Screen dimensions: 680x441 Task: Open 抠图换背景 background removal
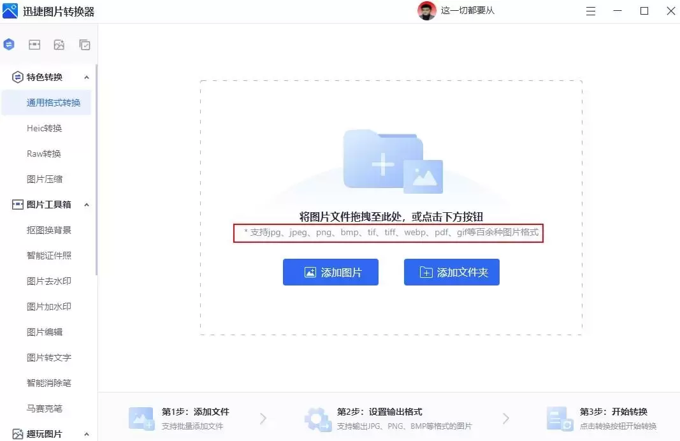(50, 230)
